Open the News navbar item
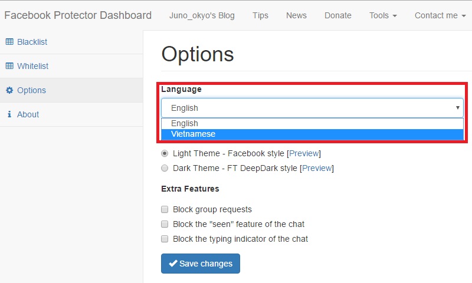This screenshot has height=283, width=472. (x=296, y=15)
